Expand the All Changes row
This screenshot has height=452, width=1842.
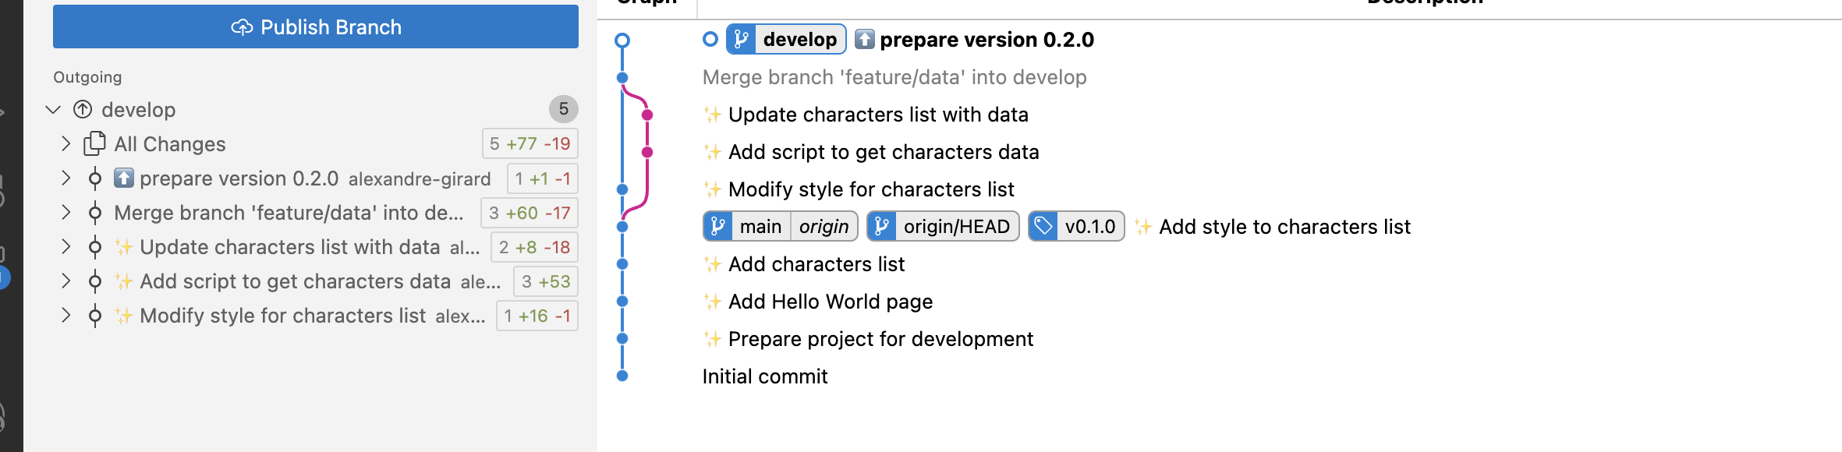pos(66,144)
